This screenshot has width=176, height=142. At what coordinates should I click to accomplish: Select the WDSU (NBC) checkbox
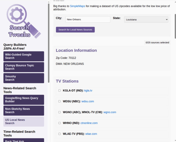[60, 101]
